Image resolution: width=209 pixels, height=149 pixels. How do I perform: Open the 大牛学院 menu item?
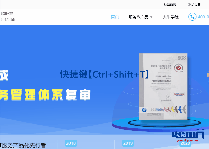pyautogui.click(x=170, y=17)
